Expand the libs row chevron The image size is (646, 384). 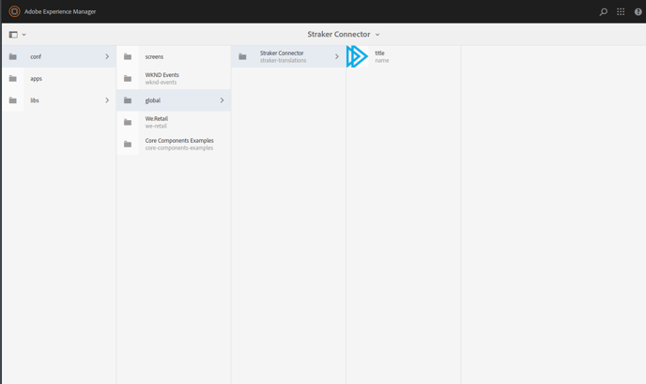(x=107, y=100)
